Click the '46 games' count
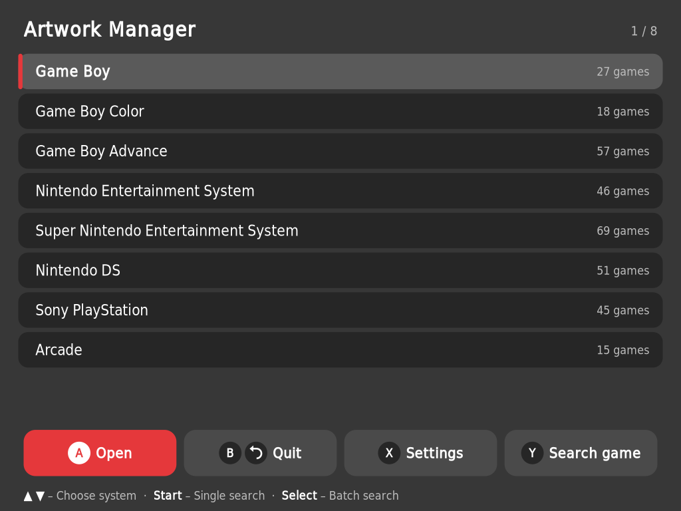Viewport: 681px width, 511px height. coord(622,191)
